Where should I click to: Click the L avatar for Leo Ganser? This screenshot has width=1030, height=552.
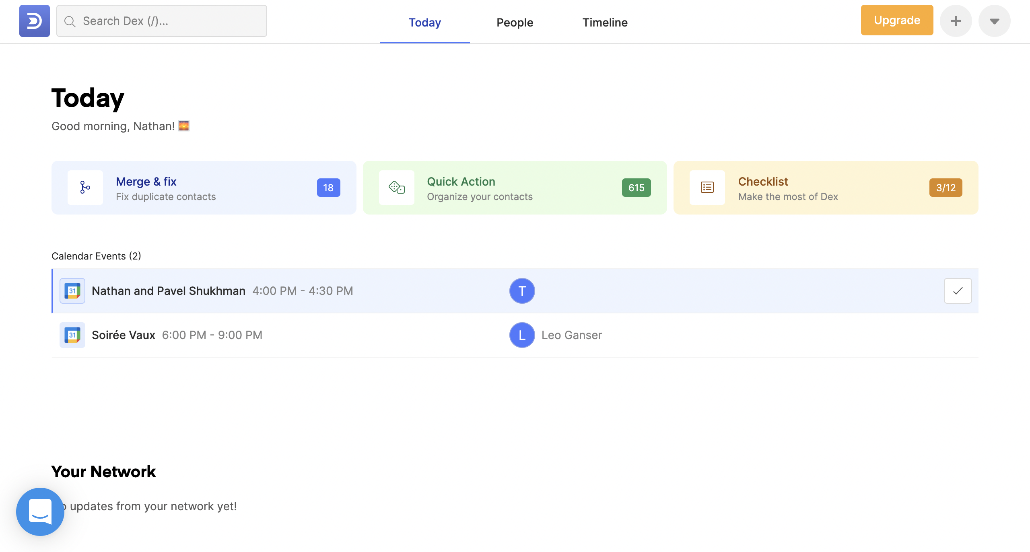tap(522, 335)
